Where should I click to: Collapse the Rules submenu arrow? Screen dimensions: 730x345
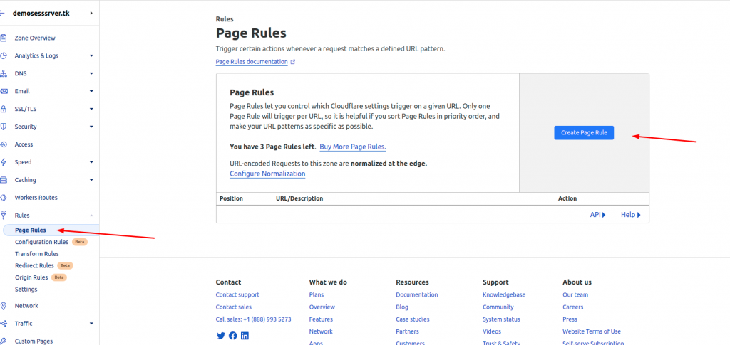[x=91, y=216]
